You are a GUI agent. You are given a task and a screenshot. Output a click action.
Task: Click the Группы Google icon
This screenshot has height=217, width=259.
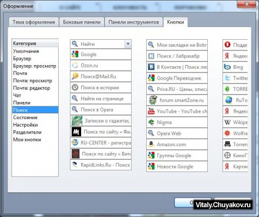tap(151, 155)
